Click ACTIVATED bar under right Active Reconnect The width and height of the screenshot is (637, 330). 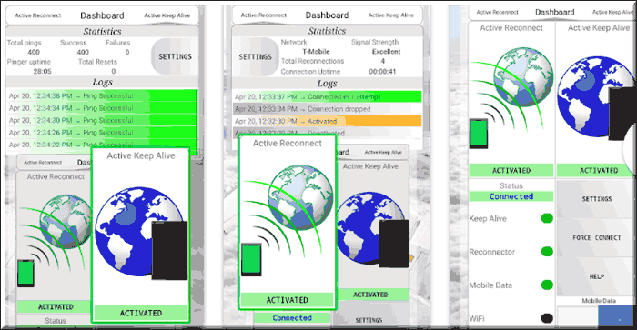coord(511,171)
